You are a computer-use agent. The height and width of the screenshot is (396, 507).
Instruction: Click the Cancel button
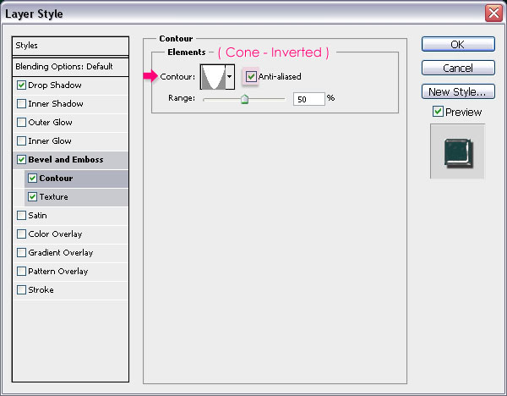[458, 68]
